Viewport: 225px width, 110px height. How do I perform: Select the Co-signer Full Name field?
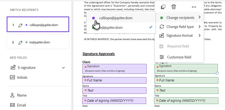(186, 80)
